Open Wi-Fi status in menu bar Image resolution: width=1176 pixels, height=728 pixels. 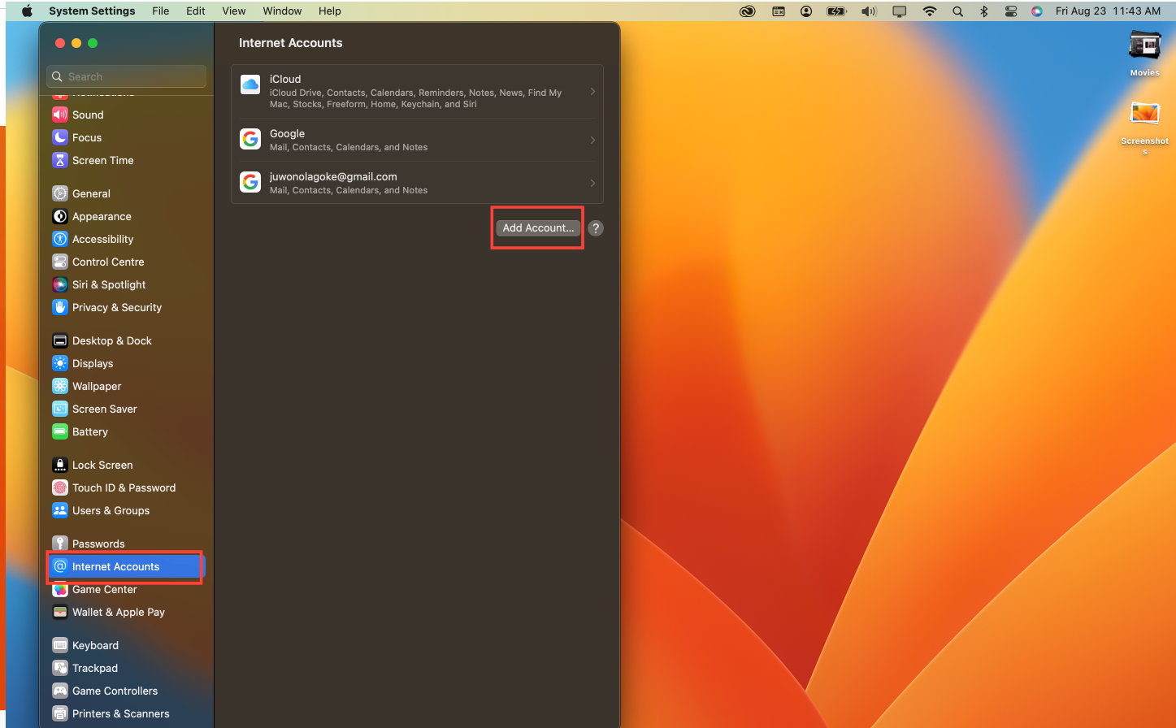click(x=929, y=11)
